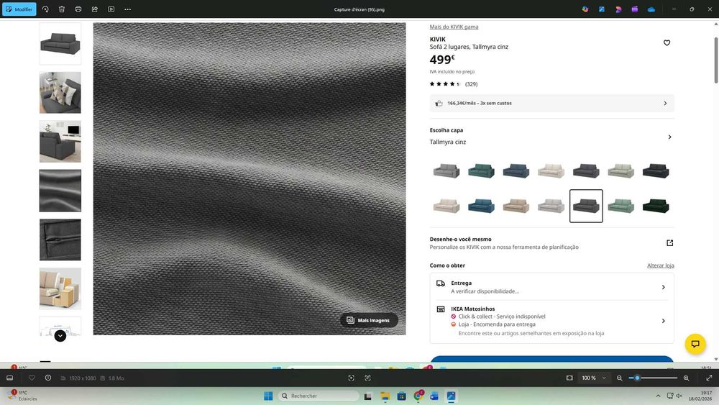Activate the scan text icon in bottom bar
The image size is (719, 405).
click(352, 378)
